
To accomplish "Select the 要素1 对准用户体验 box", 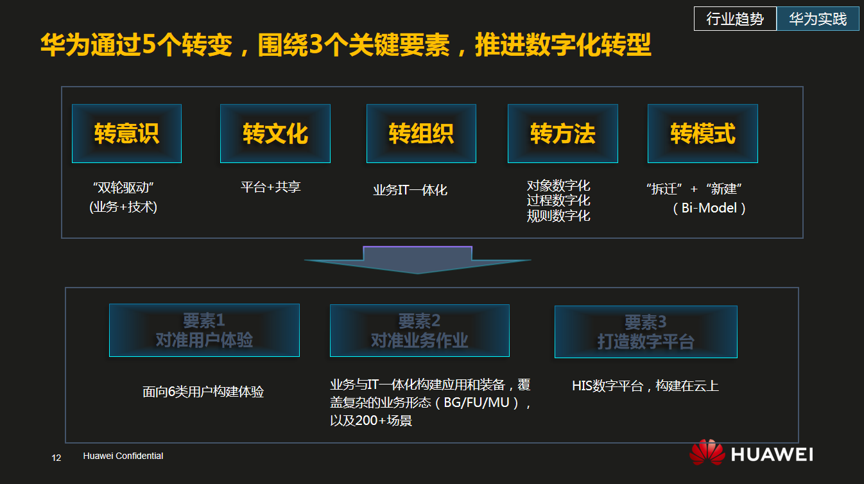I will pyautogui.click(x=204, y=330).
